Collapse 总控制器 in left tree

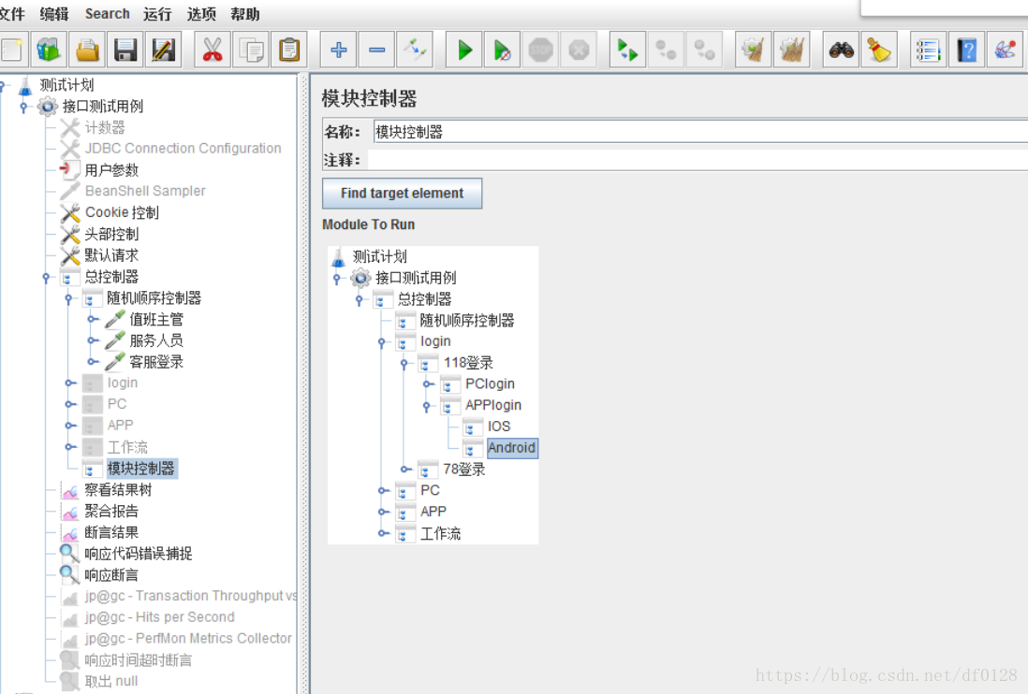[46, 277]
